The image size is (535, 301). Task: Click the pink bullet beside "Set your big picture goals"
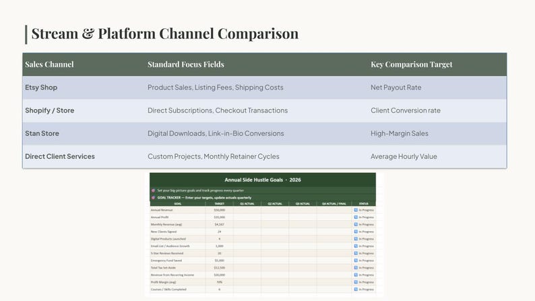click(x=153, y=191)
